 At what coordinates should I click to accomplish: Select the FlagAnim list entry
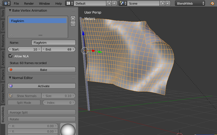tap(38, 21)
